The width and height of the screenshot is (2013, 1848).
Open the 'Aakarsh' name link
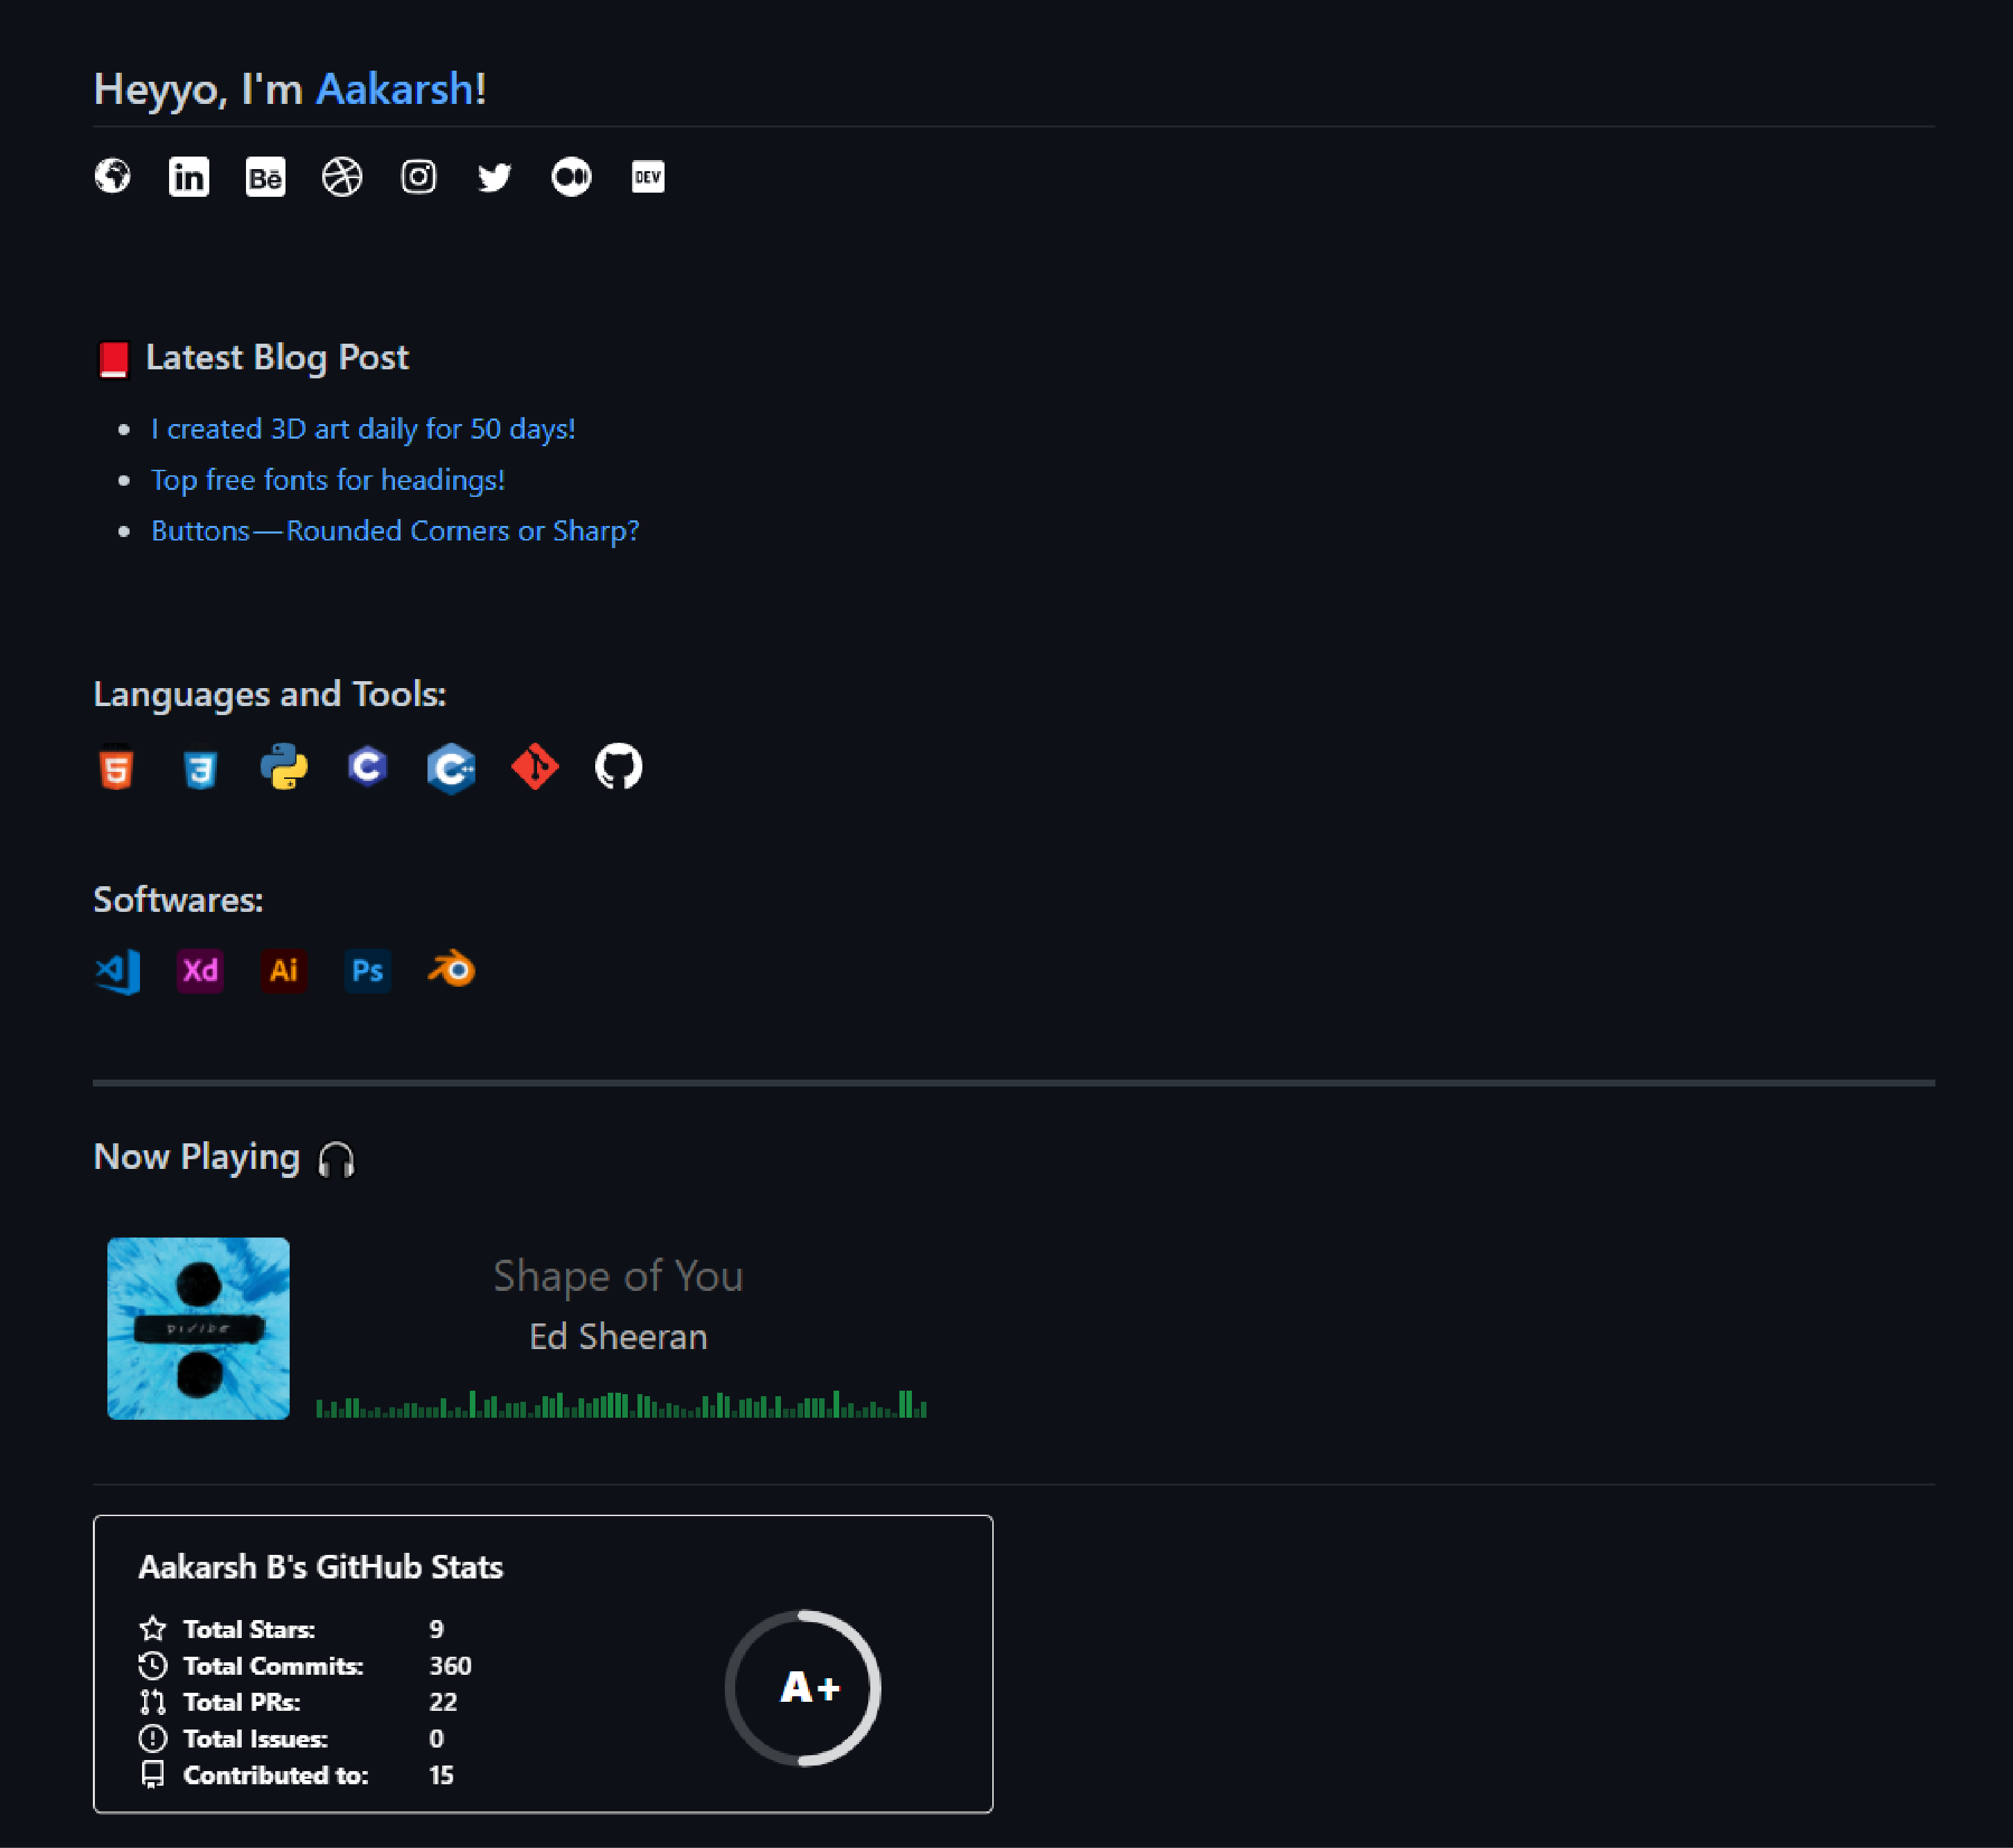point(395,89)
